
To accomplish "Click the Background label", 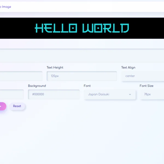I will click(x=37, y=86).
